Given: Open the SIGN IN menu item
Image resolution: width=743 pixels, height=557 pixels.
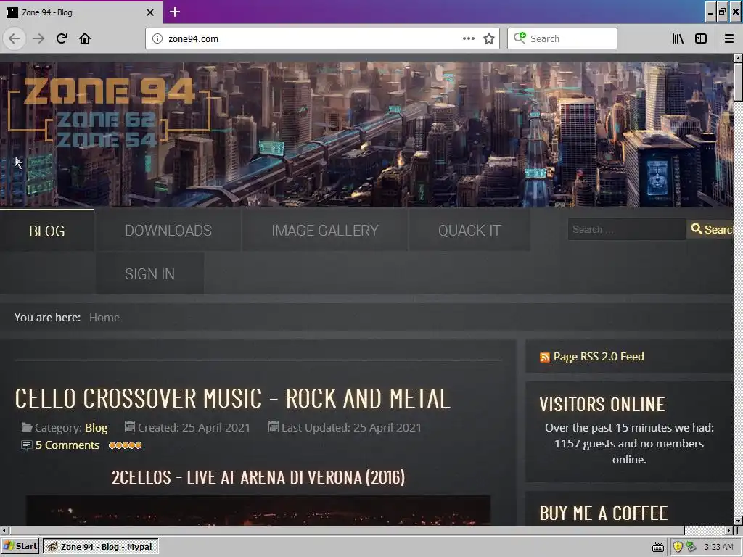Looking at the screenshot, I should 149,273.
